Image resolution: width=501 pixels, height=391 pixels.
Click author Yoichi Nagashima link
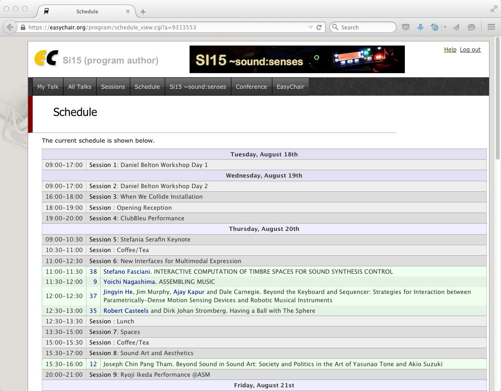[129, 282]
